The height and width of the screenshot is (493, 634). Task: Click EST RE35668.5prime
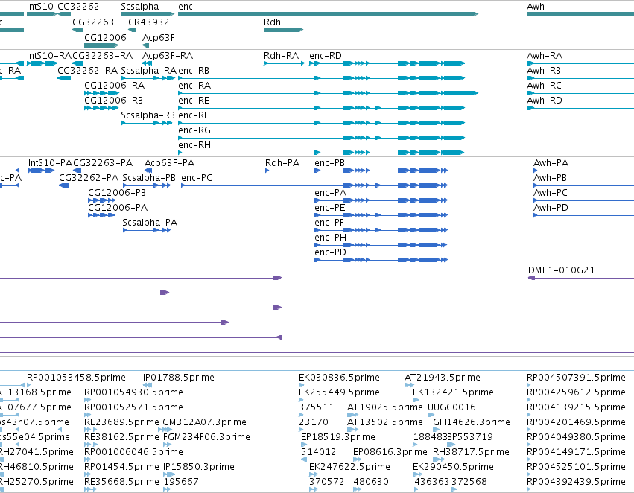[x=121, y=482]
